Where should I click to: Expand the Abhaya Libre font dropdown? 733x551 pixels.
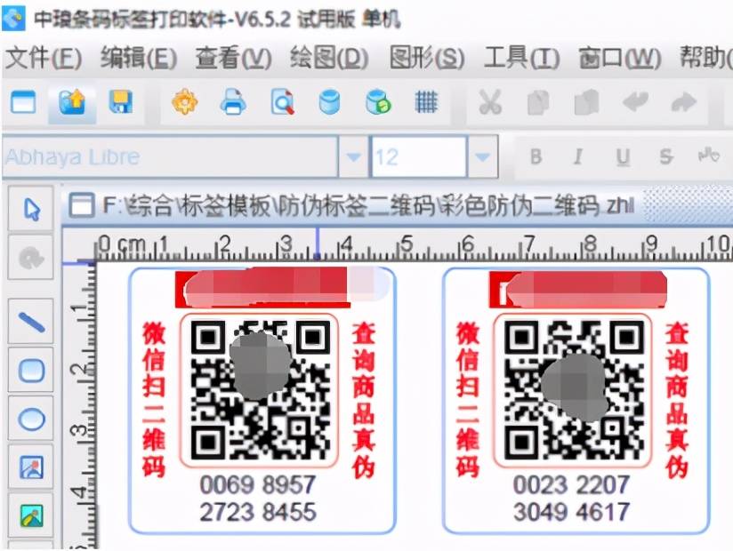point(353,157)
